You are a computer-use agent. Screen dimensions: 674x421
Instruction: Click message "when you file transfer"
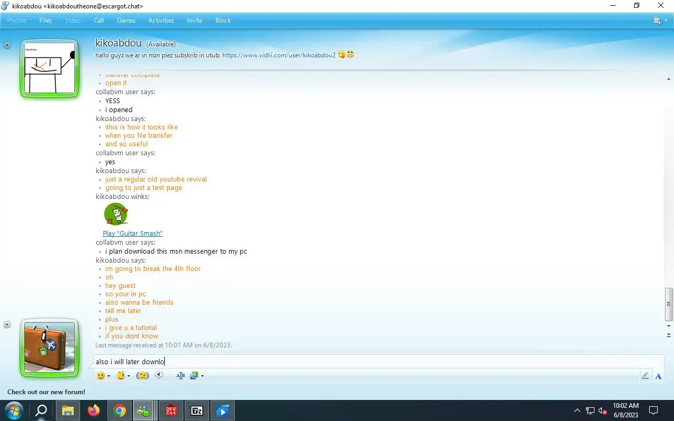coord(138,135)
